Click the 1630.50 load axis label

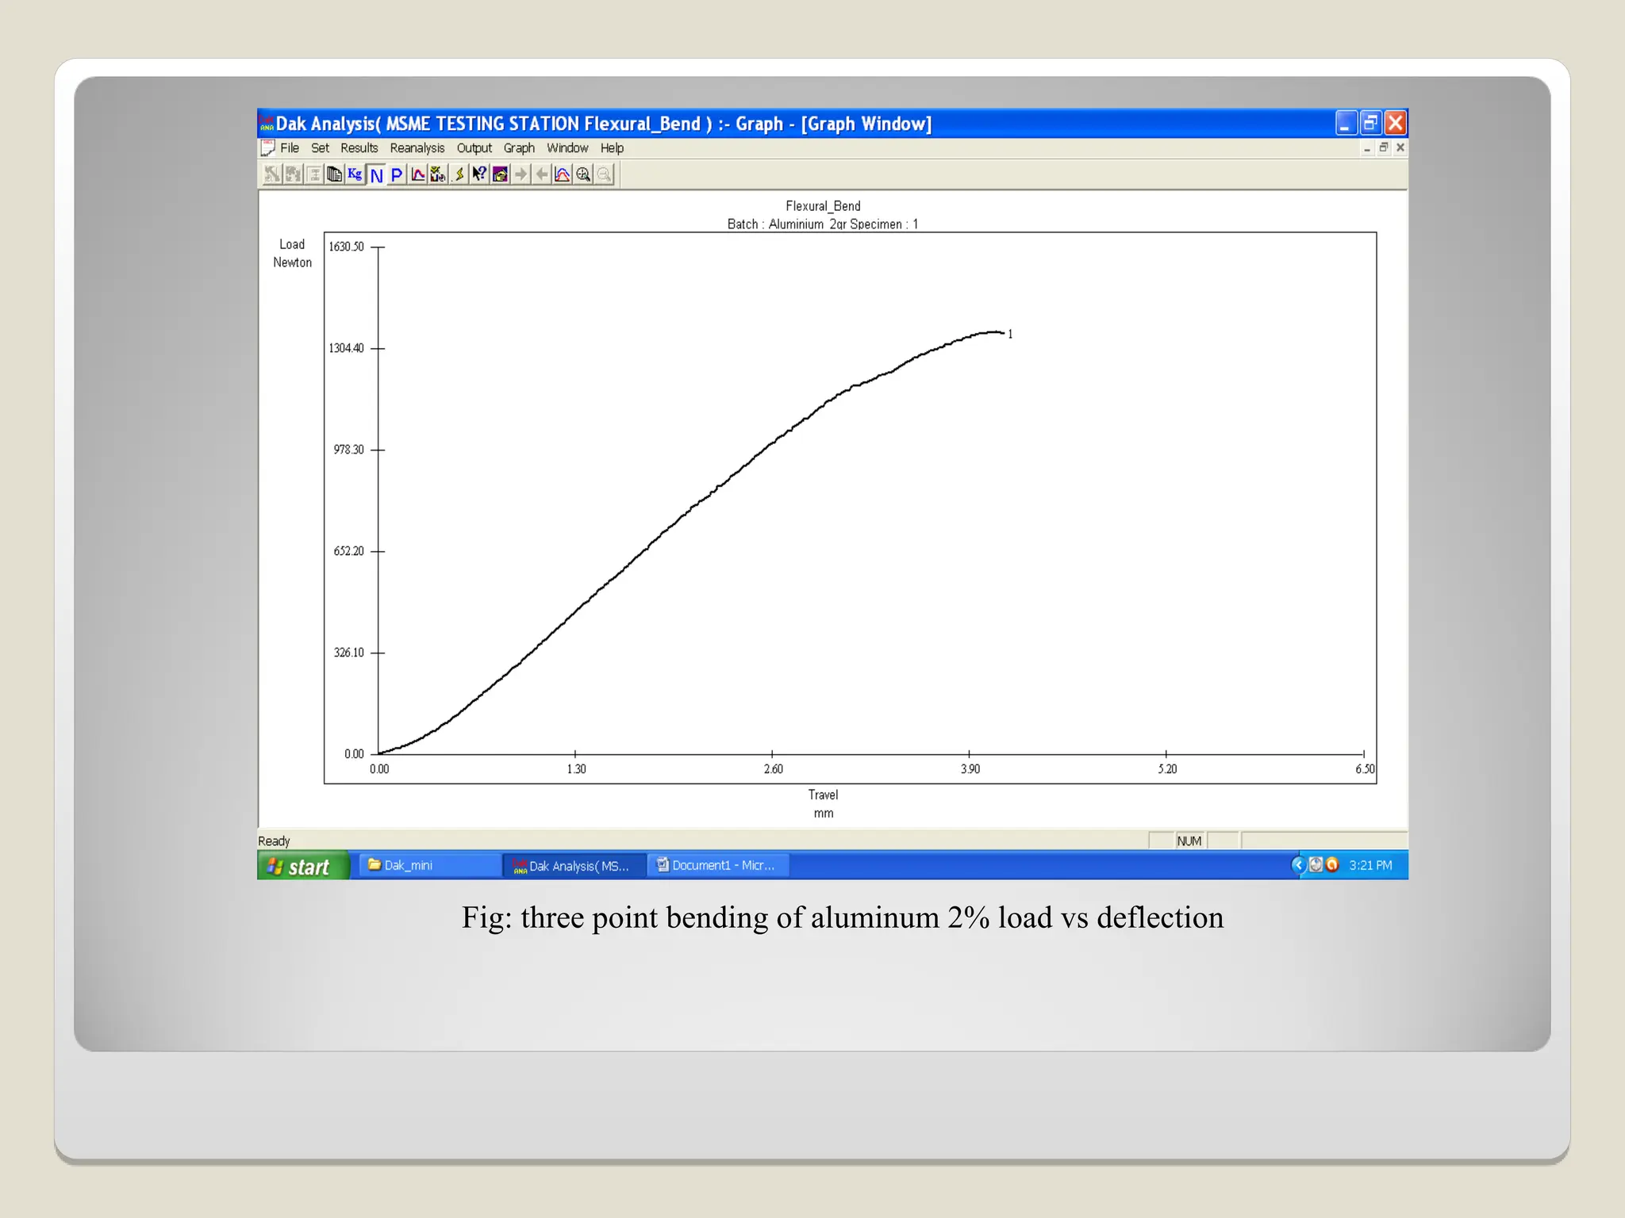tap(346, 247)
